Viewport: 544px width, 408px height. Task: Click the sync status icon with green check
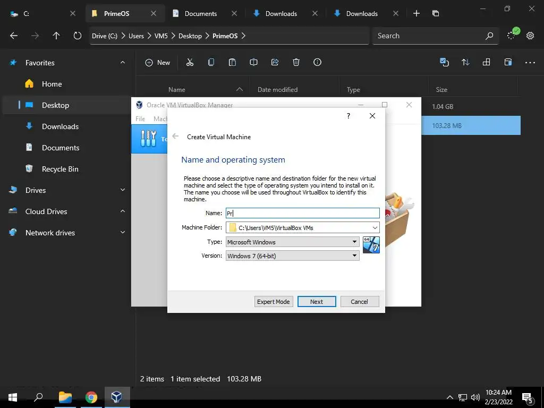[513, 33]
